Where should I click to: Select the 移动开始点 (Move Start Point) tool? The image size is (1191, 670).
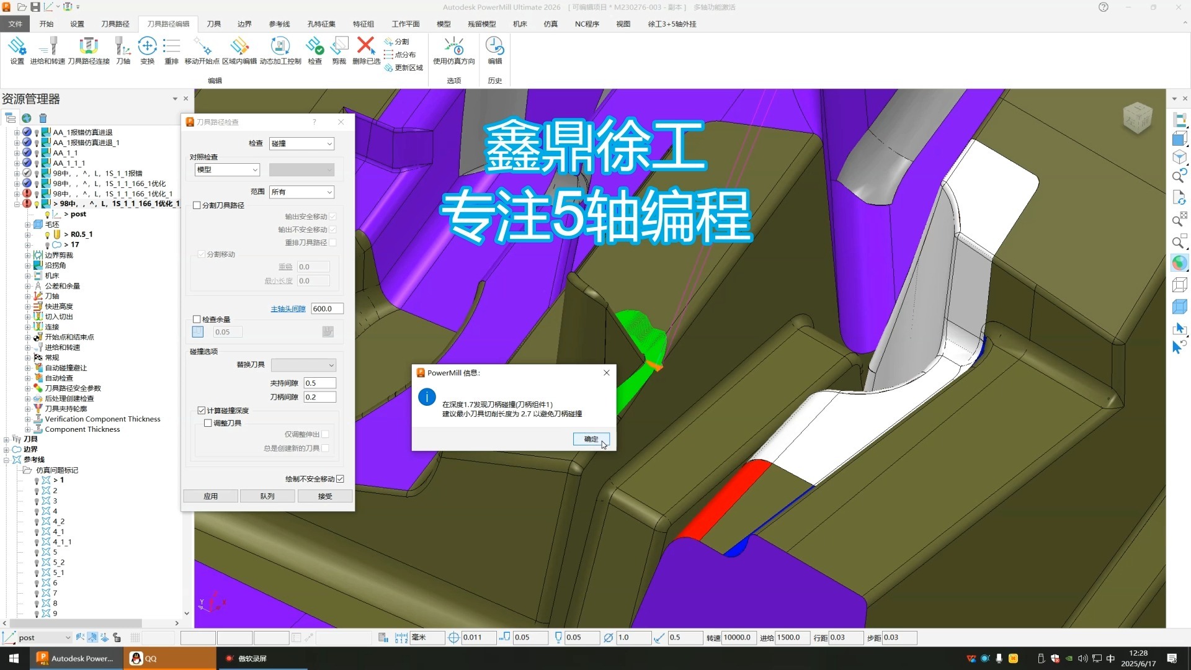pyautogui.click(x=202, y=50)
